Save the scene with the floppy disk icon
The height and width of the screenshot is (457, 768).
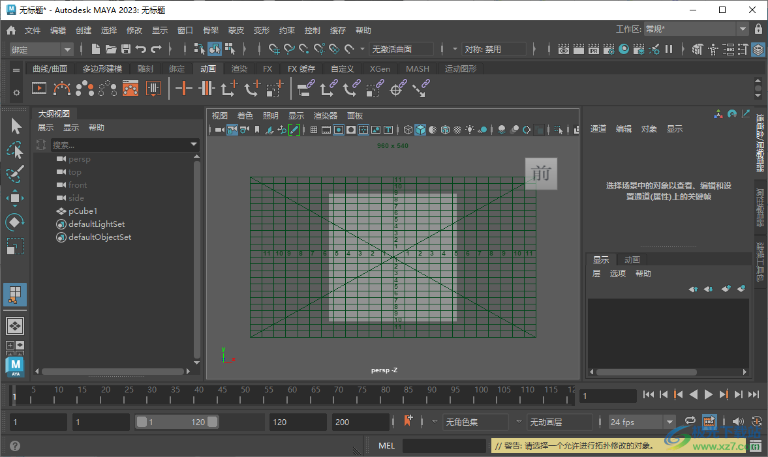[x=126, y=49]
